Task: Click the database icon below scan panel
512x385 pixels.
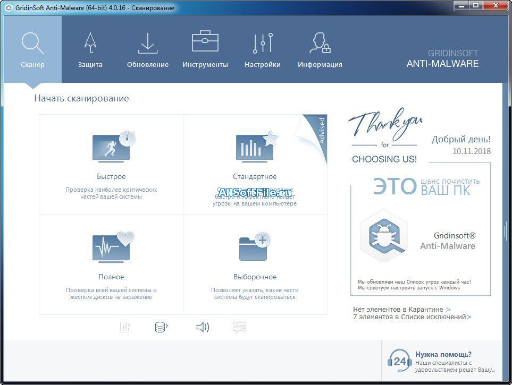Action: tap(161, 327)
